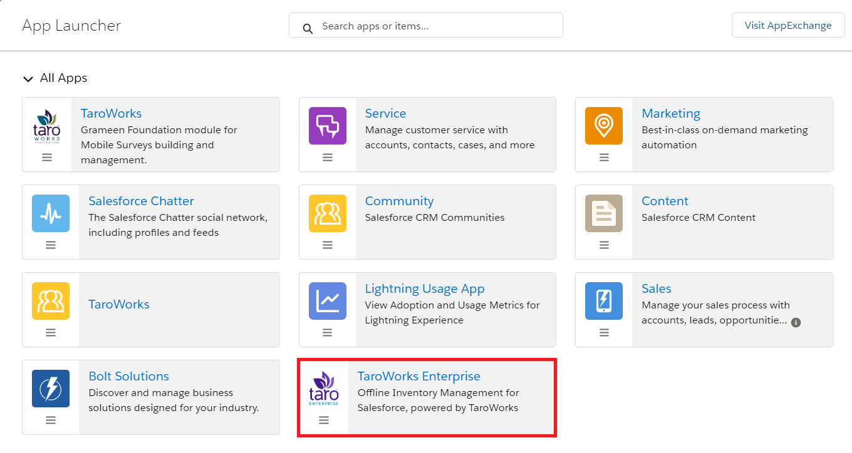
Task: Click the "View Adoption and Usage Metrics" description
Action: pos(452,313)
